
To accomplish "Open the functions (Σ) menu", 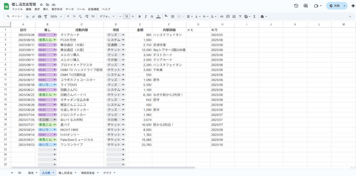I will point(254,16).
